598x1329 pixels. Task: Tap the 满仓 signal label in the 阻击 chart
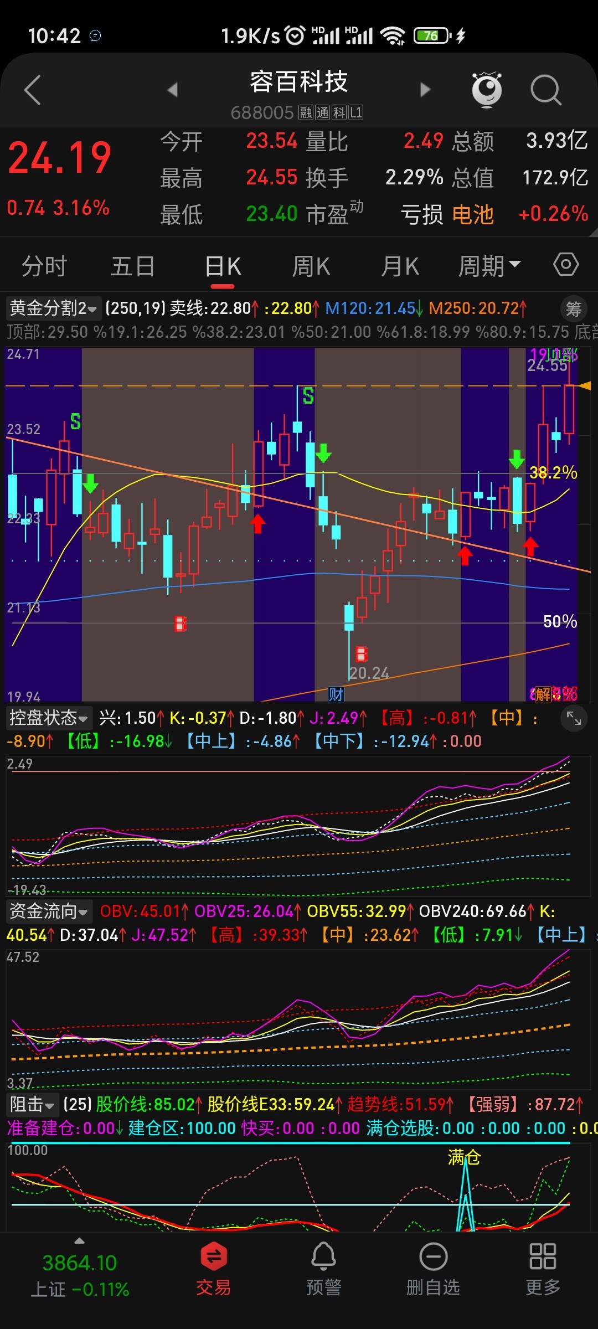point(464,1157)
